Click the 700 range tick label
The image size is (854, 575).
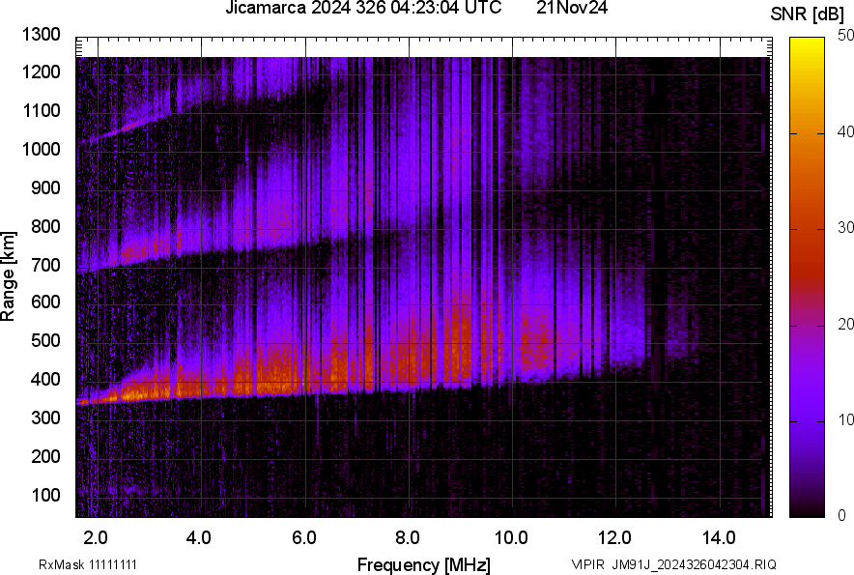(45, 265)
